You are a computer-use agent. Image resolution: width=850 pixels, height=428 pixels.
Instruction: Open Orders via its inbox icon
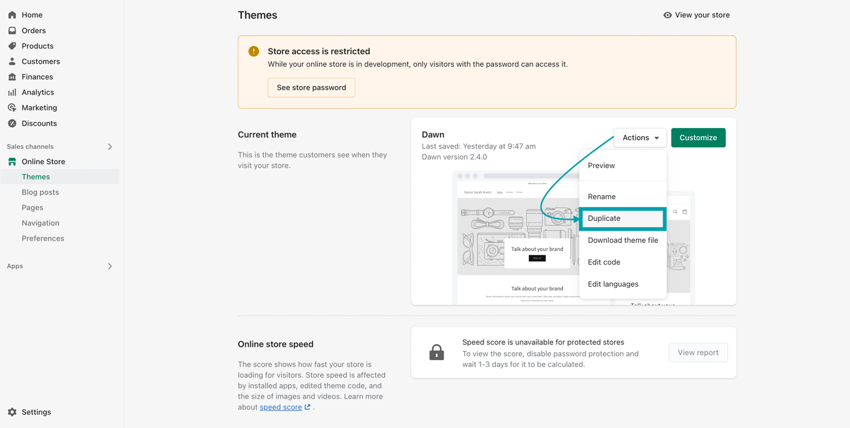[12, 30]
